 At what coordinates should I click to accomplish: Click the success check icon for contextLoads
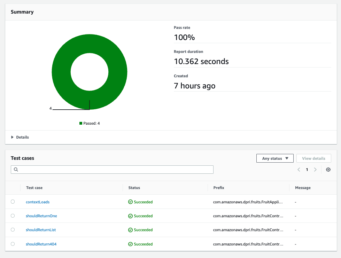point(130,202)
